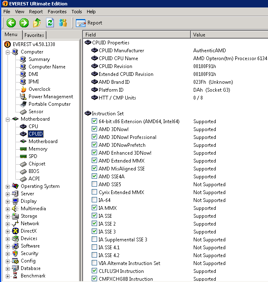The width and height of the screenshot is (268, 282).
Task: Select the Computer Name icon
Action: pyautogui.click(x=23, y=67)
